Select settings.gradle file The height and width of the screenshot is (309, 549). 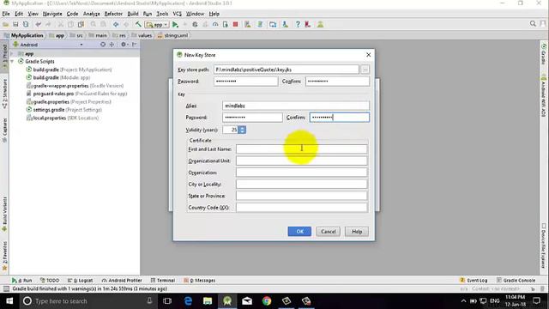[x=64, y=110]
